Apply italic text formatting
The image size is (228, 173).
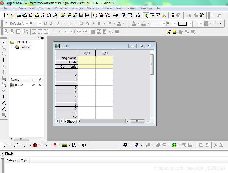(51, 23)
